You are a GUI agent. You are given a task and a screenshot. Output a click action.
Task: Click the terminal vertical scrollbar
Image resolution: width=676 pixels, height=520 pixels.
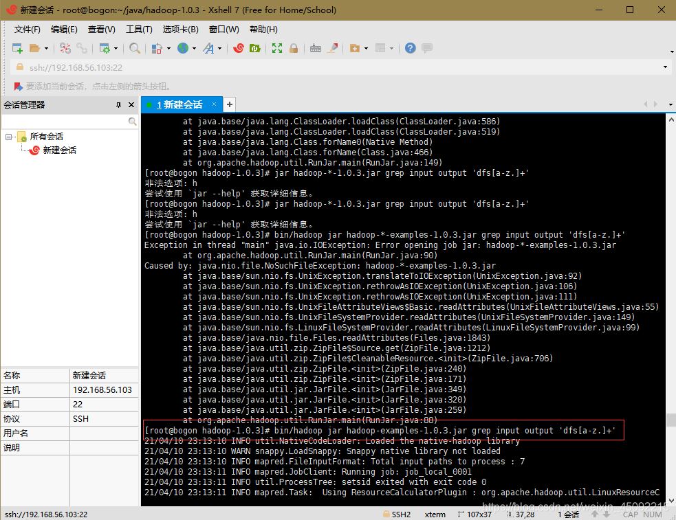click(x=670, y=275)
